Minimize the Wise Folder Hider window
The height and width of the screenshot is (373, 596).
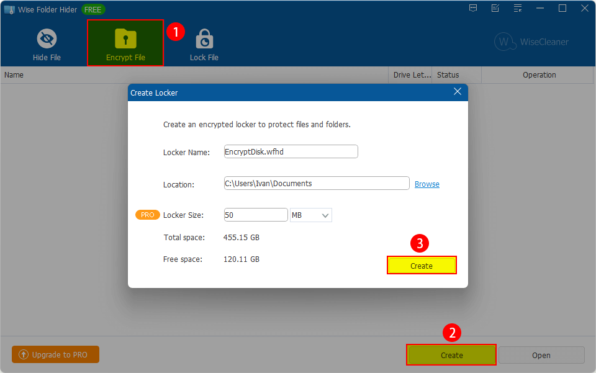540,8
